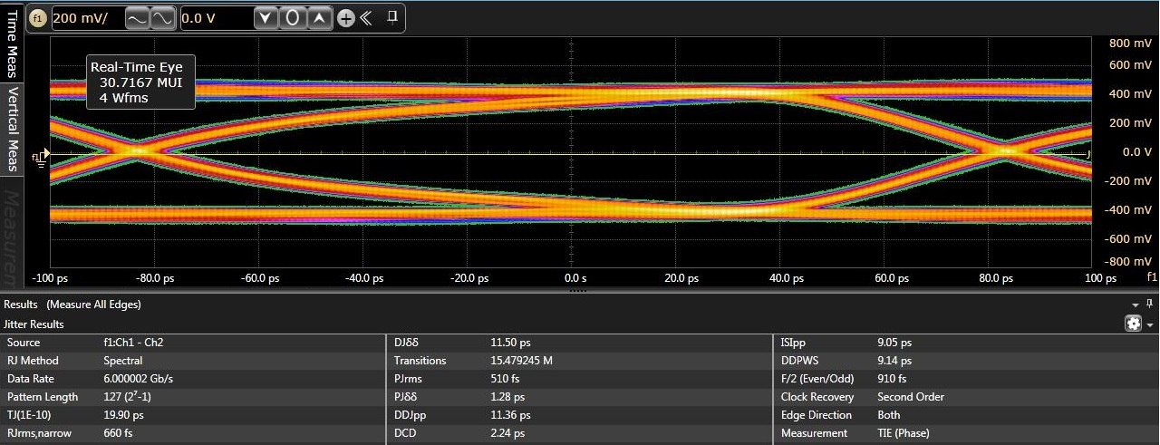Open the Jitter Results settings gear
The height and width of the screenshot is (445, 1160).
point(1133,324)
